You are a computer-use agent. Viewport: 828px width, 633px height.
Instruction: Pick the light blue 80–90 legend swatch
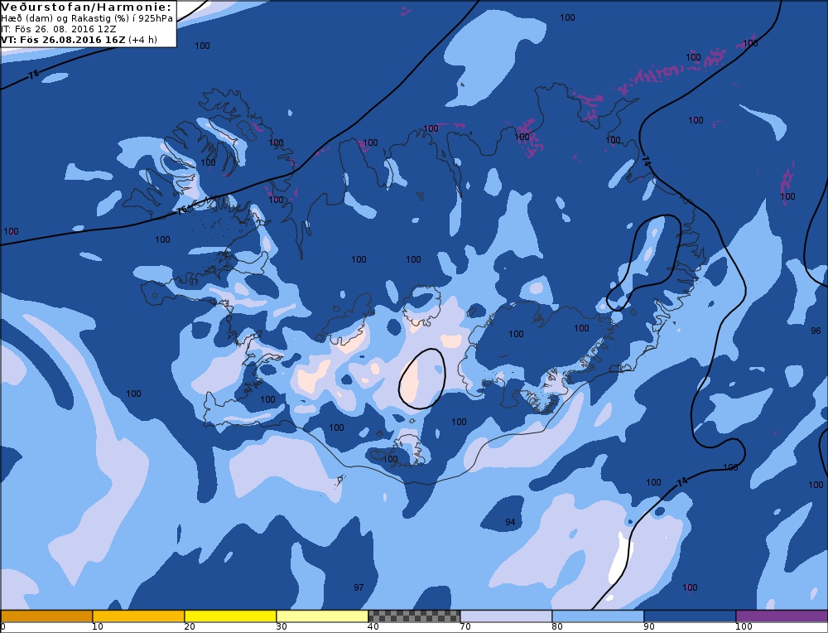pyautogui.click(x=598, y=616)
